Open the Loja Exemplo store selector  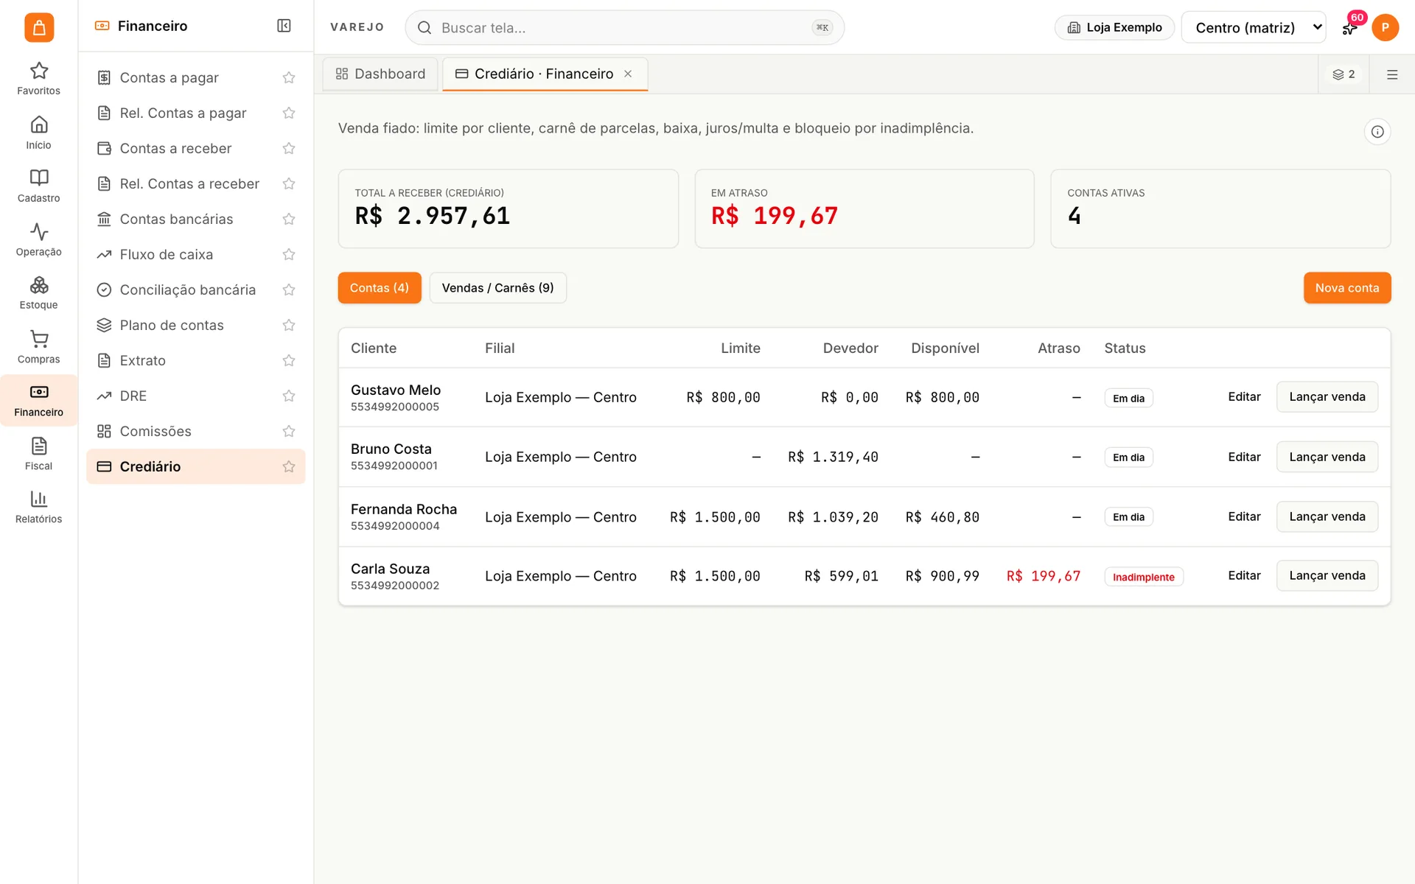click(x=1114, y=27)
